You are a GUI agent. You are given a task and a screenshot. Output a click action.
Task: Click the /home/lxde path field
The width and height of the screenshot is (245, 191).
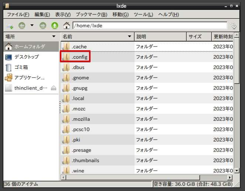point(150,25)
